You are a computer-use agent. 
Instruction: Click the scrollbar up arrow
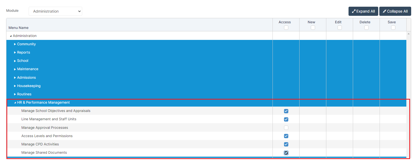pos(408,34)
